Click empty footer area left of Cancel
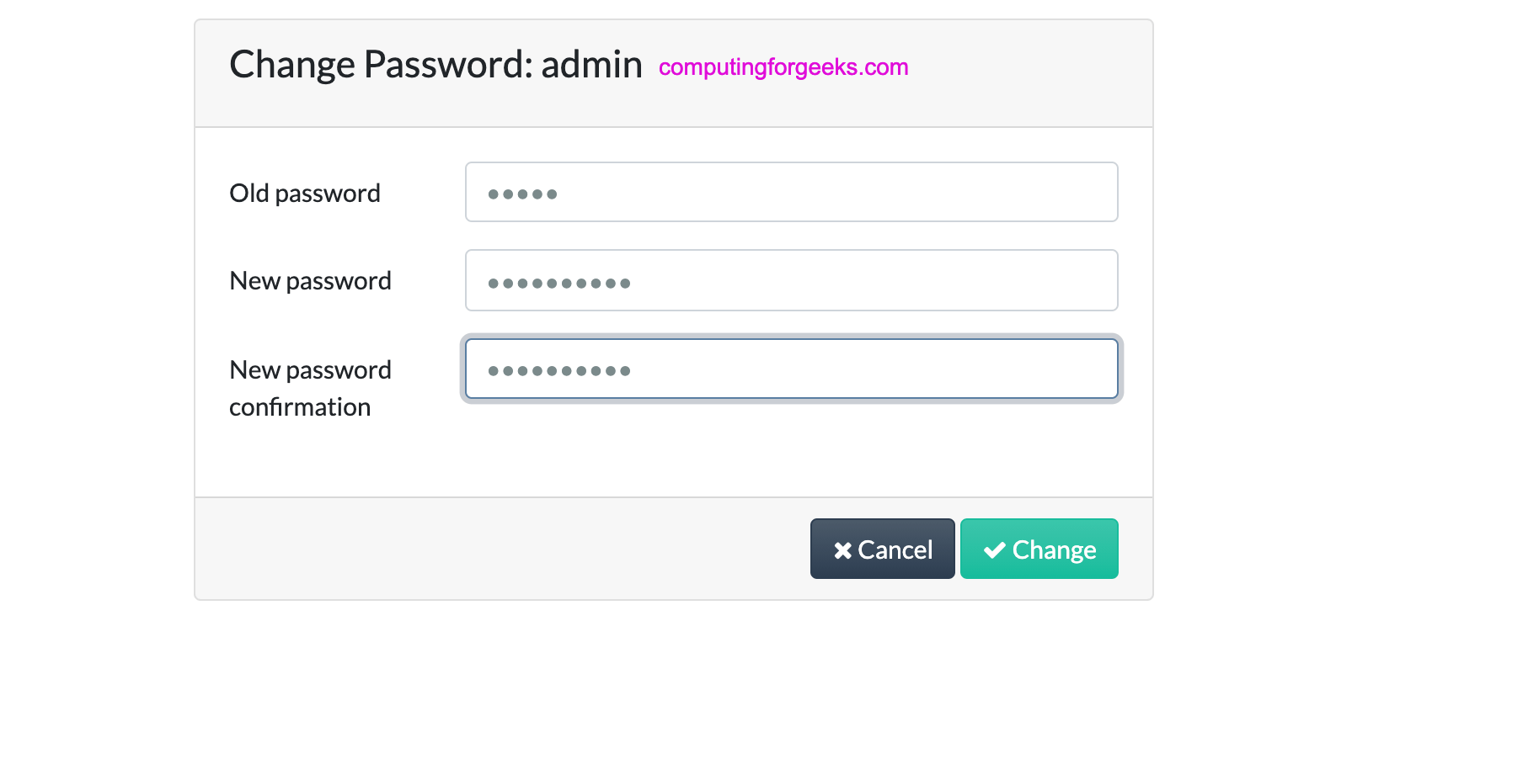This screenshot has height=759, width=1523. 497,549
